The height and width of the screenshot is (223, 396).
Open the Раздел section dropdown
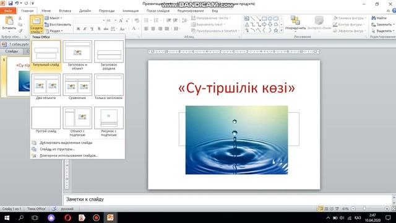[54, 30]
